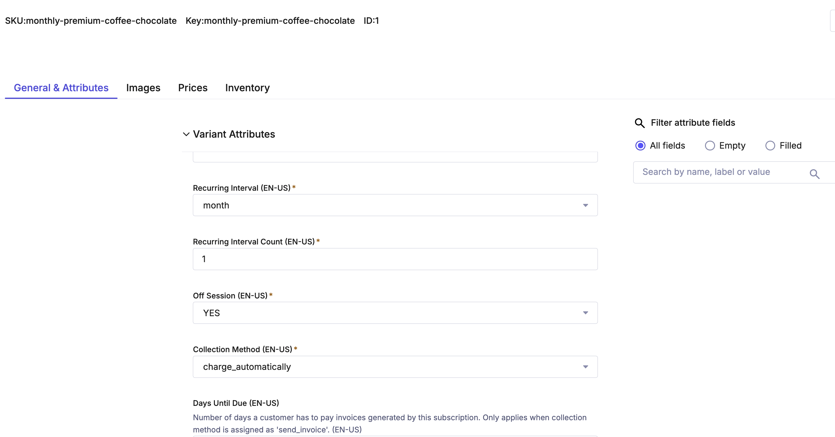This screenshot has height=437, width=835.
Task: Click the Key:monthly-premium-coffee-chocolate text
Action: click(x=270, y=21)
